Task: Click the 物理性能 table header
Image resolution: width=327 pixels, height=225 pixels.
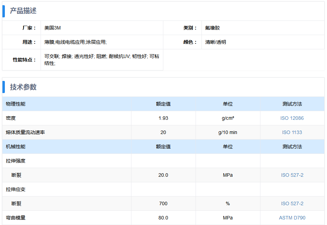Action: click(16, 104)
